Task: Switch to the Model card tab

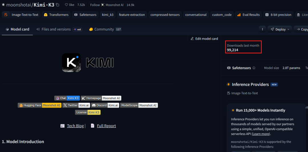Action: tap(17, 29)
